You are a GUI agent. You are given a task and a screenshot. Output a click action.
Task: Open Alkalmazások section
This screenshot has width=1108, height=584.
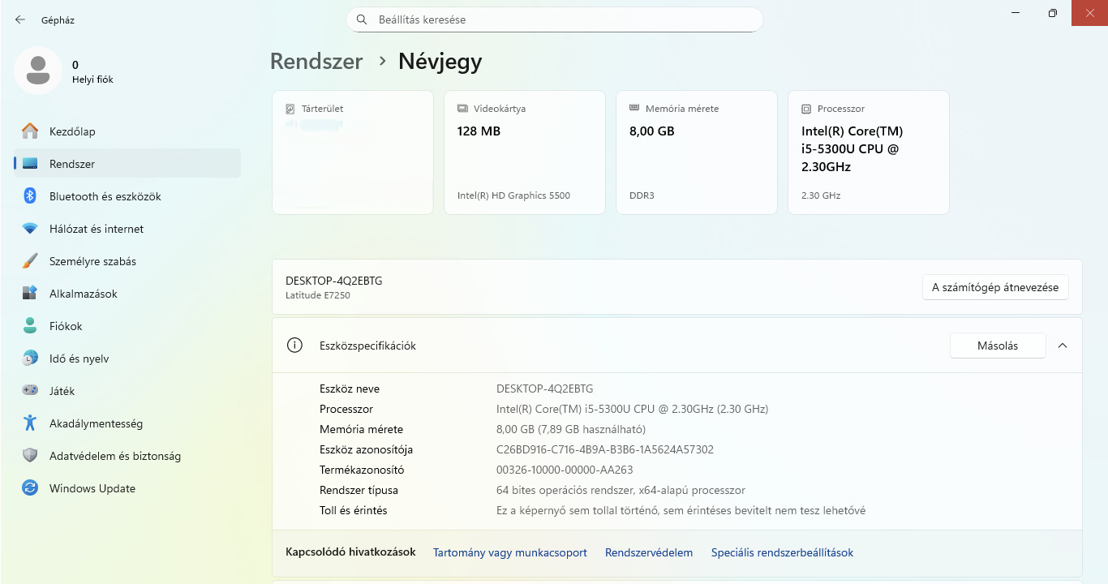pos(127,294)
